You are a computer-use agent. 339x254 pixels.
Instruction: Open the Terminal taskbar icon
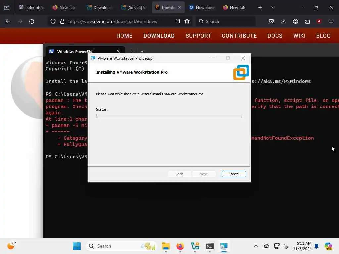click(x=210, y=246)
